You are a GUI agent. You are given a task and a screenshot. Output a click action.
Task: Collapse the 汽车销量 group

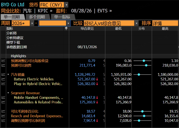[8, 75]
